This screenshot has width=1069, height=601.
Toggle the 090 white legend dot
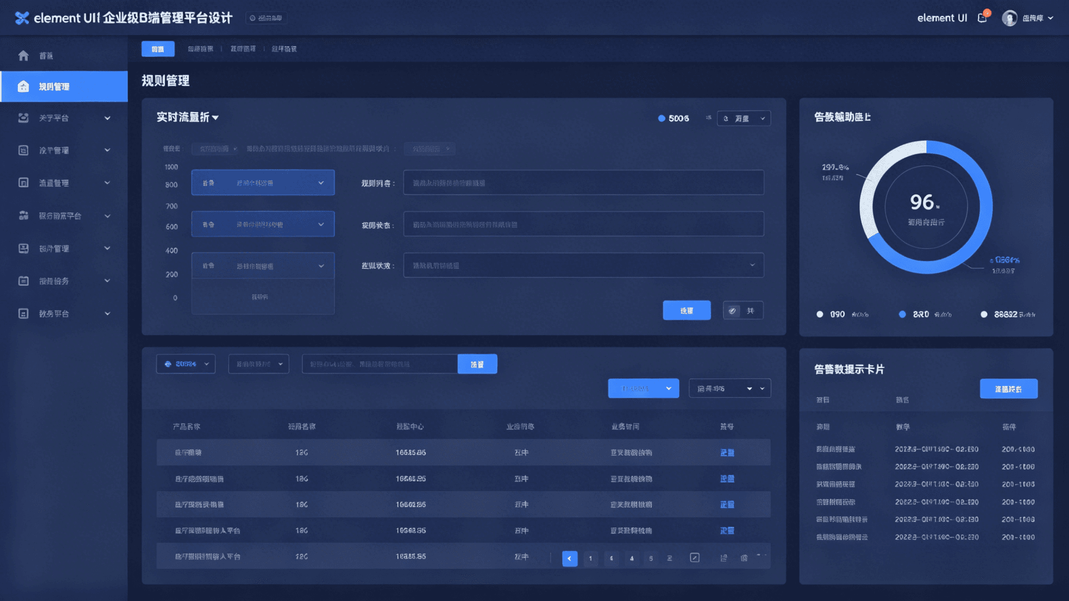pyautogui.click(x=820, y=314)
